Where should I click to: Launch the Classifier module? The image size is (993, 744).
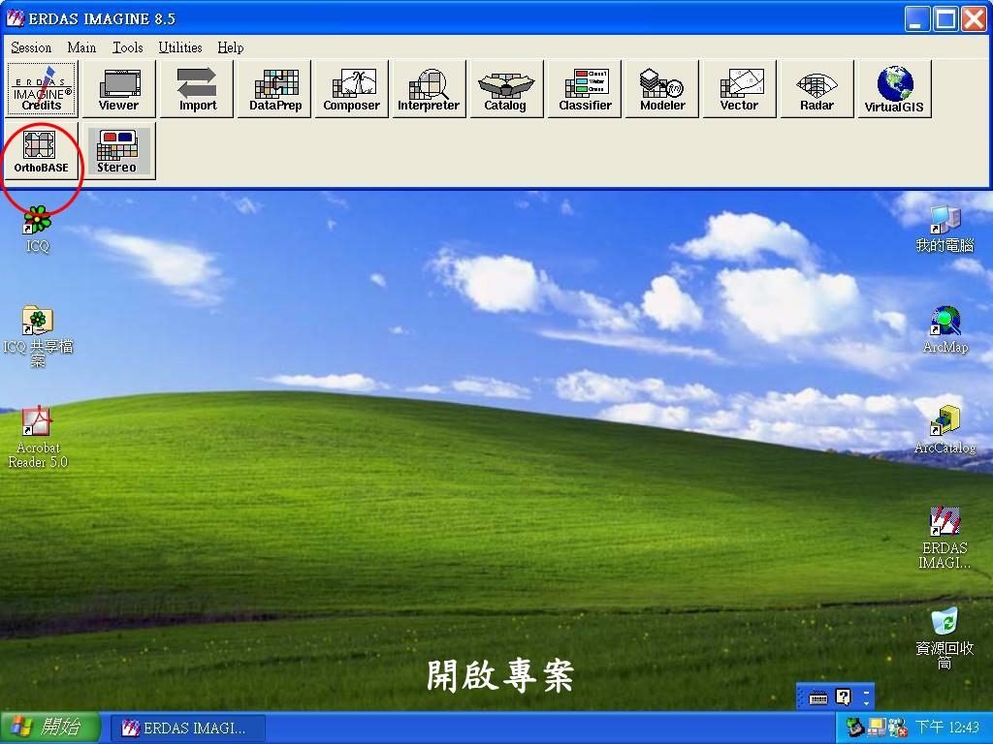(585, 89)
